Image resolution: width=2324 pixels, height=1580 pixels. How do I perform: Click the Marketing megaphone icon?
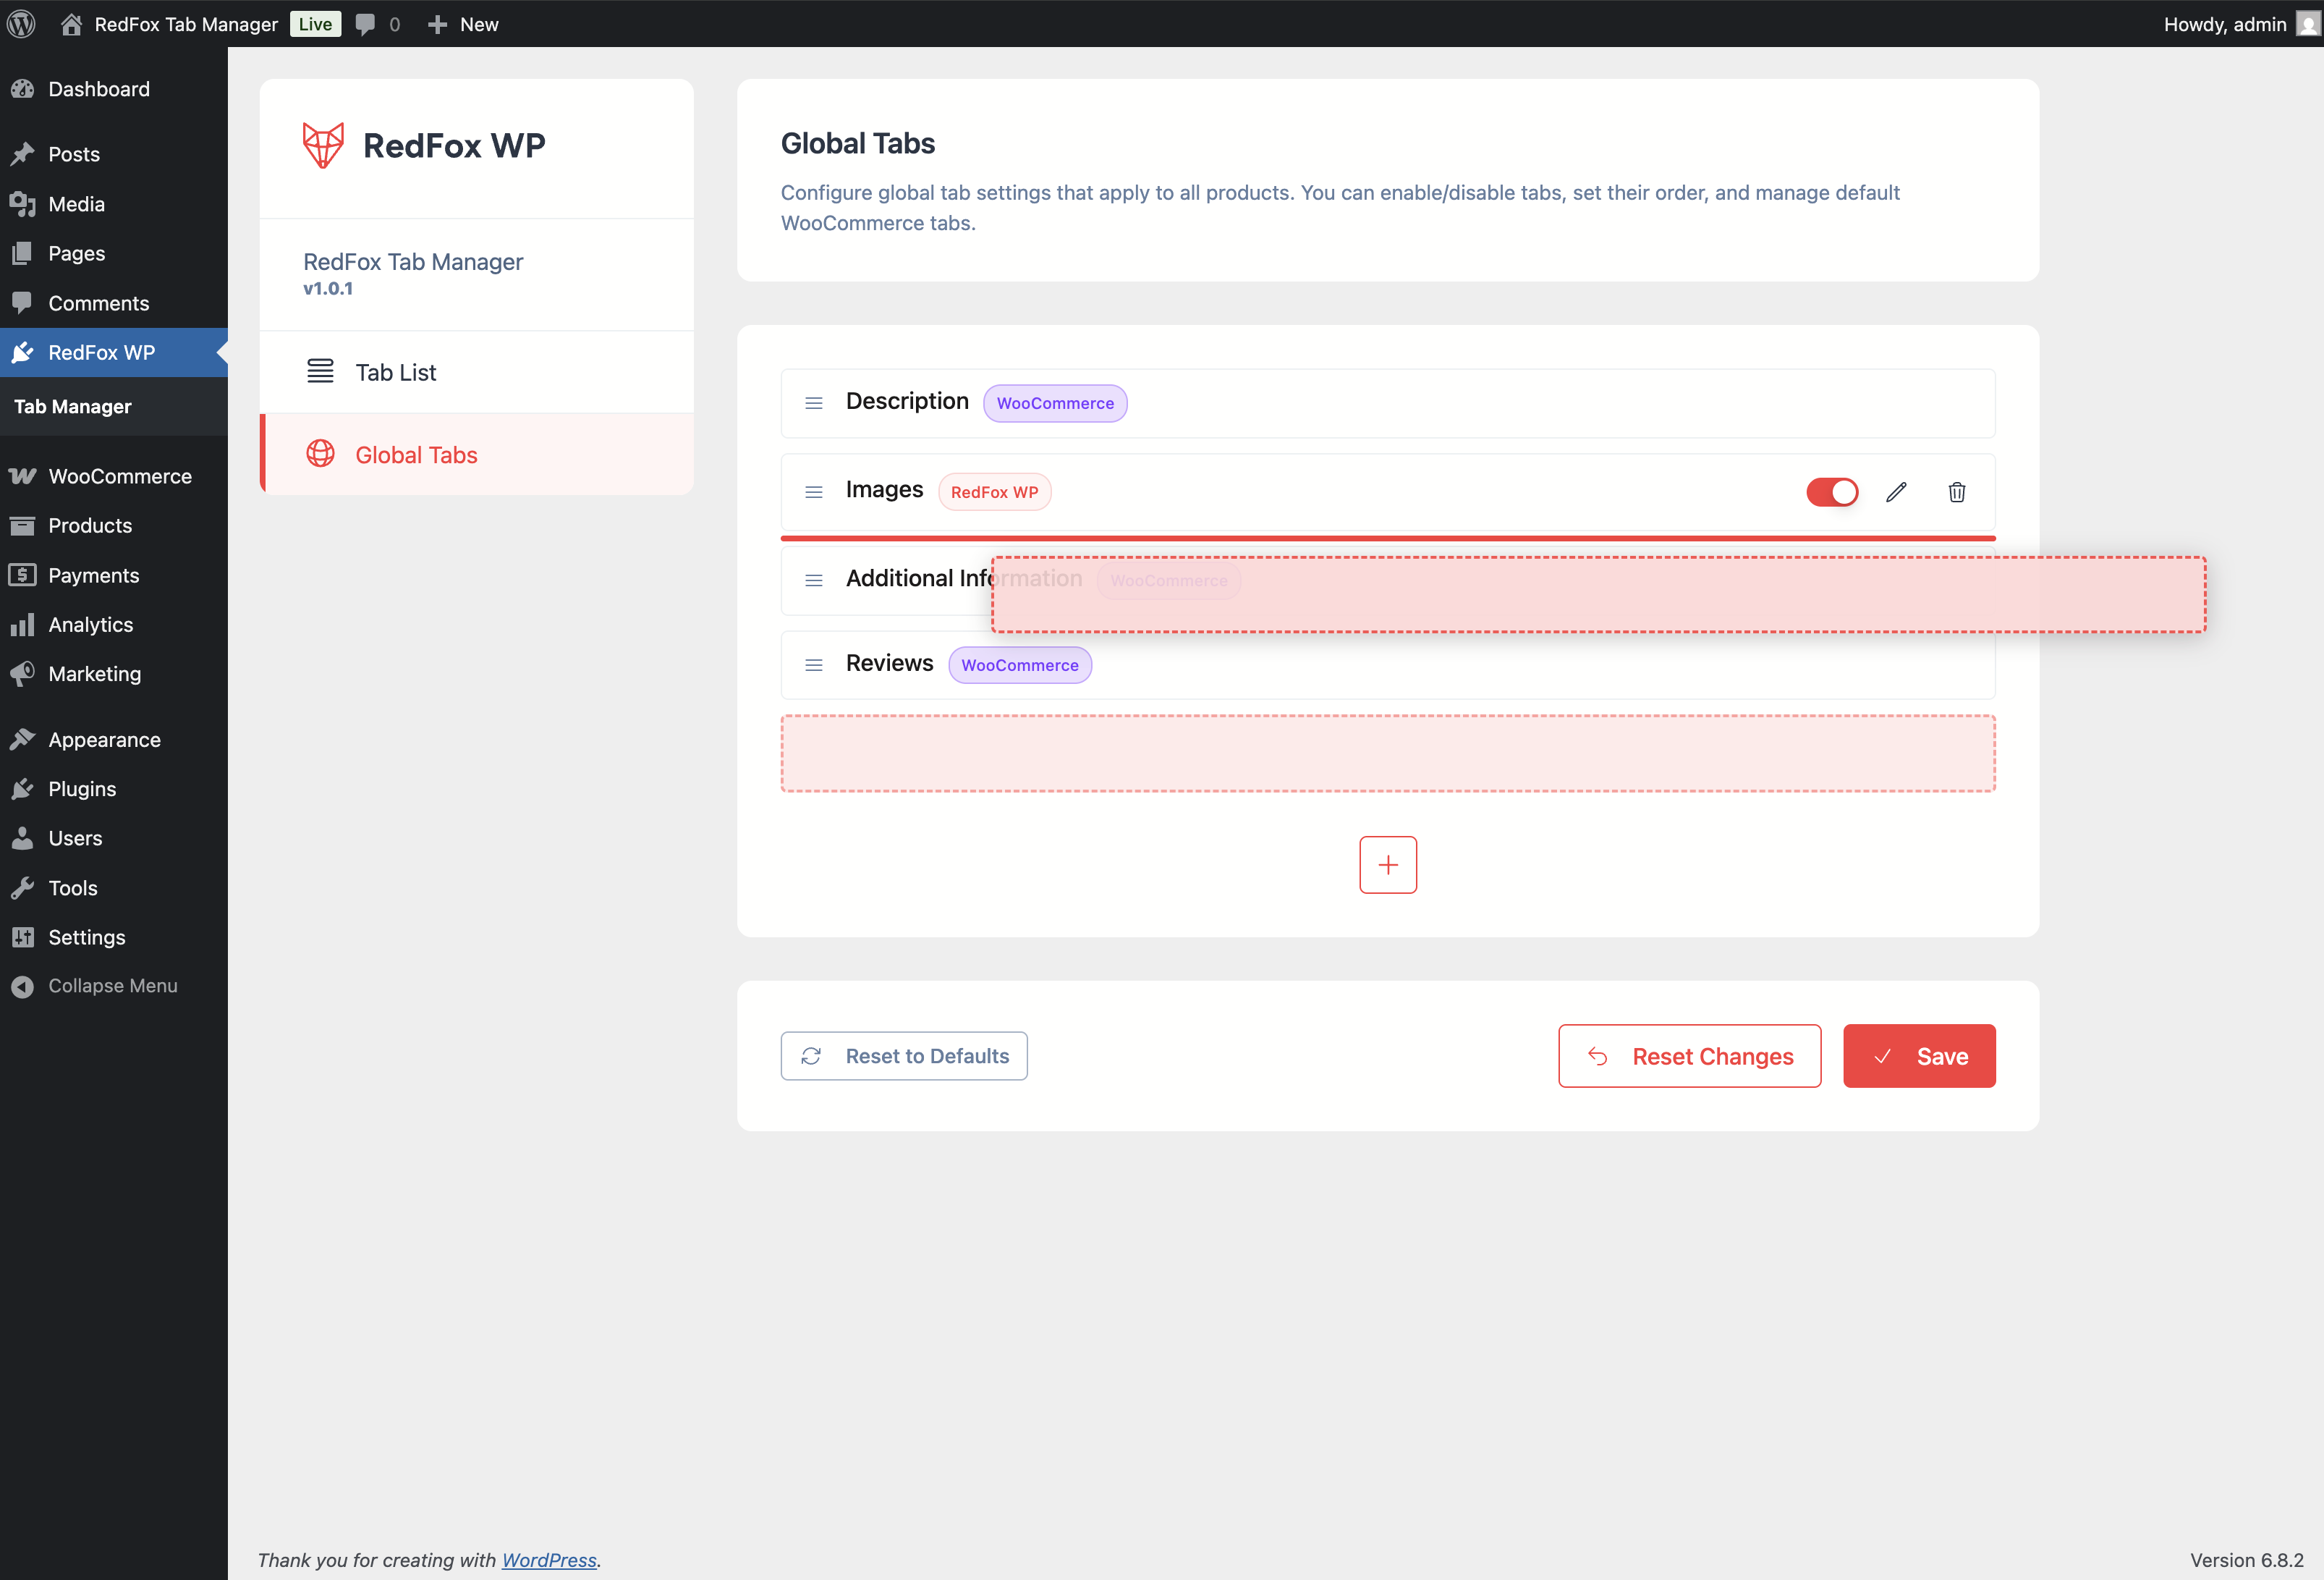[23, 673]
